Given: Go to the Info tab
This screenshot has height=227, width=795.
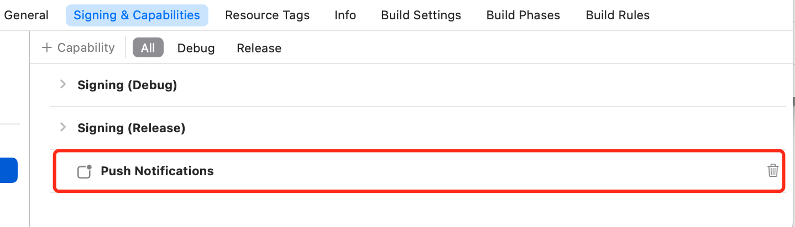Looking at the screenshot, I should [345, 15].
